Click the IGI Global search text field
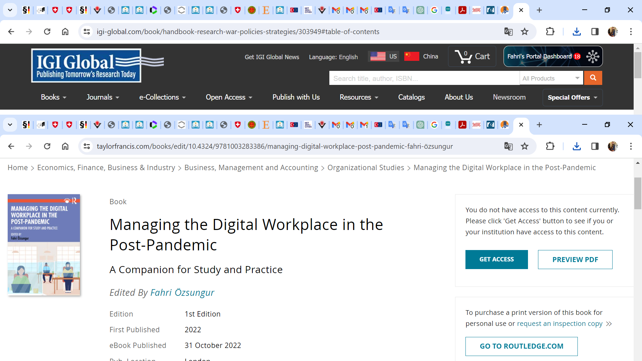 (x=424, y=78)
